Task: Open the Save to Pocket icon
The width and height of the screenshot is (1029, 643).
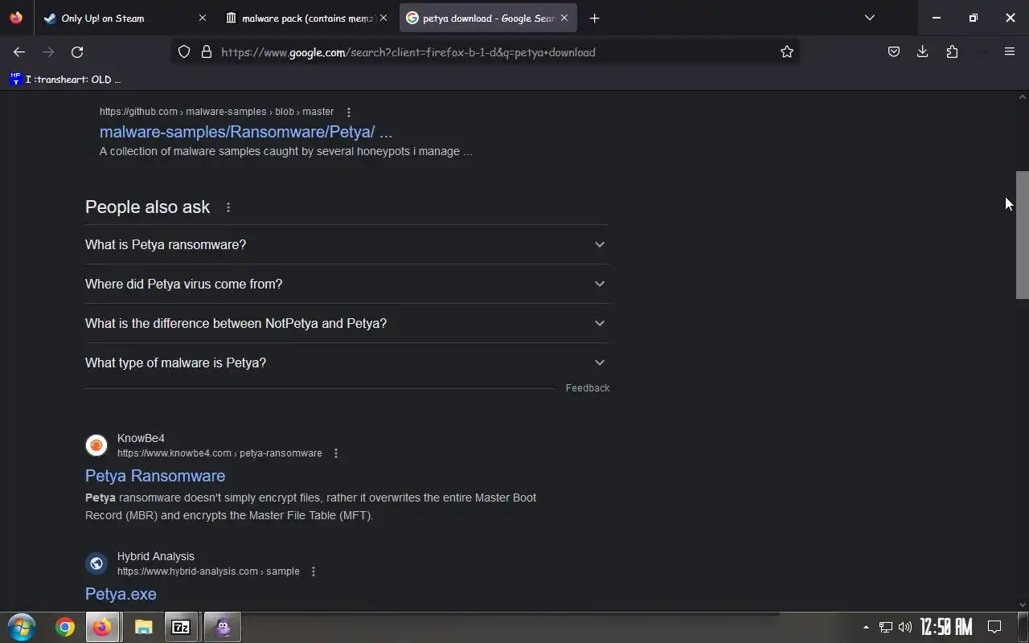Action: coord(893,51)
